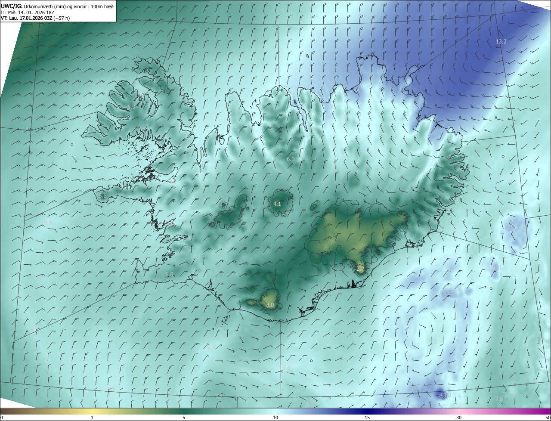Click the 3.0 value label on Mýrdalsjökull
Viewport: 551px width, 421px height.
(270, 305)
